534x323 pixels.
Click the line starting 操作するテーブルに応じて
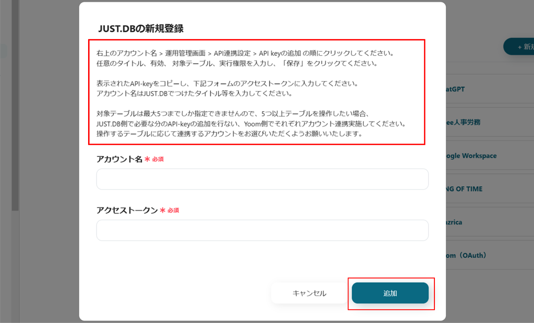tap(230, 134)
